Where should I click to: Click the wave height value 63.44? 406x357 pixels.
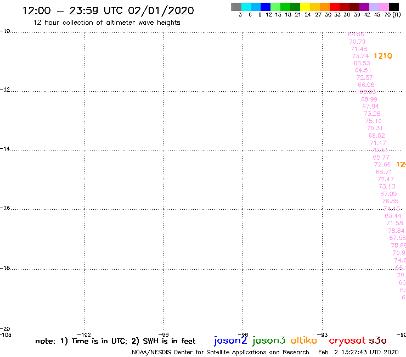click(x=393, y=216)
